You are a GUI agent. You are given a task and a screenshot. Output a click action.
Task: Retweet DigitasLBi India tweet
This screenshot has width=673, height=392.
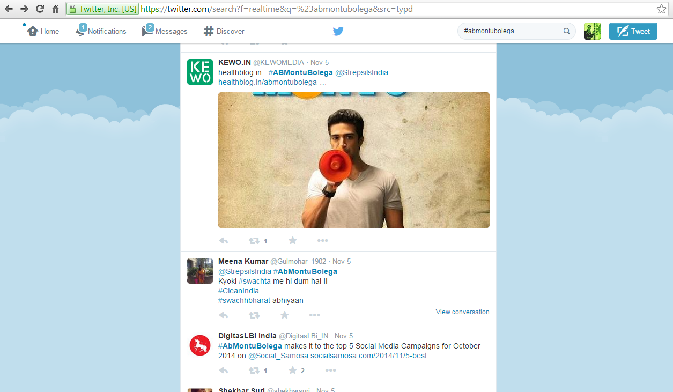[x=254, y=371]
